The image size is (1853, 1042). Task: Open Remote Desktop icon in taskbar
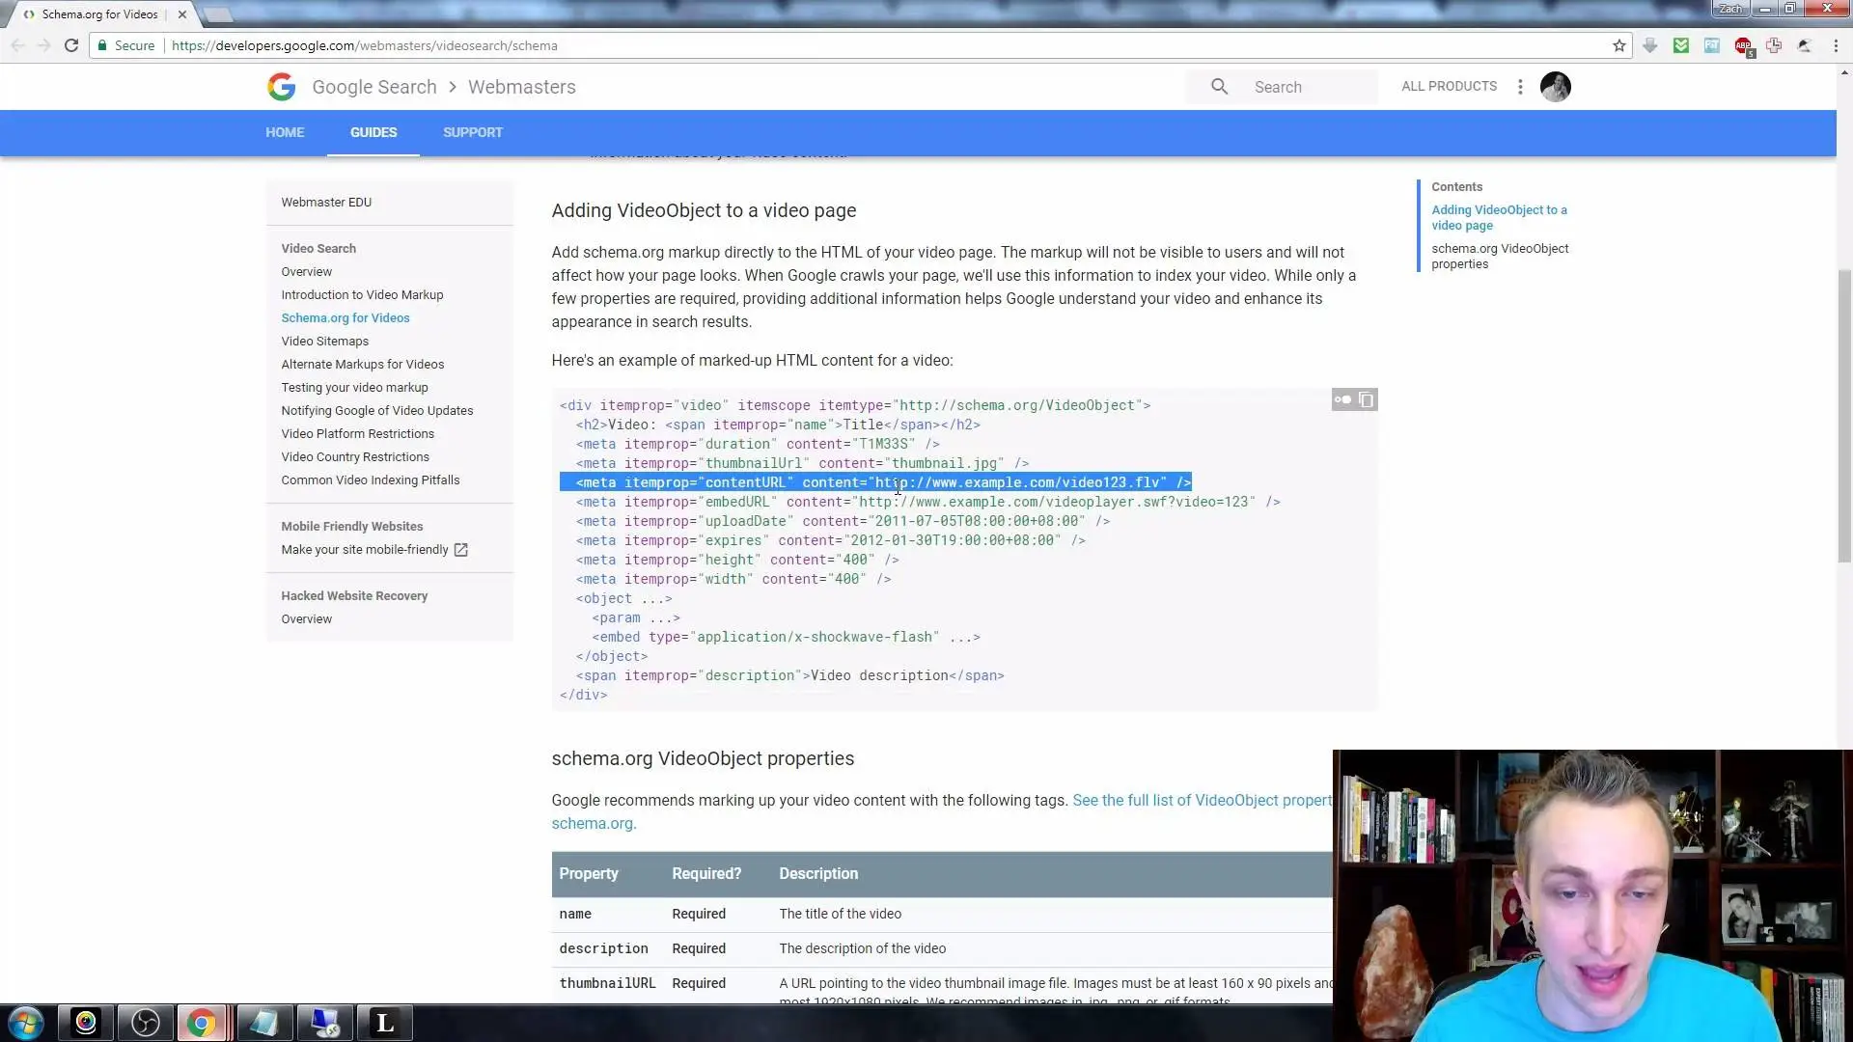tap(325, 1023)
